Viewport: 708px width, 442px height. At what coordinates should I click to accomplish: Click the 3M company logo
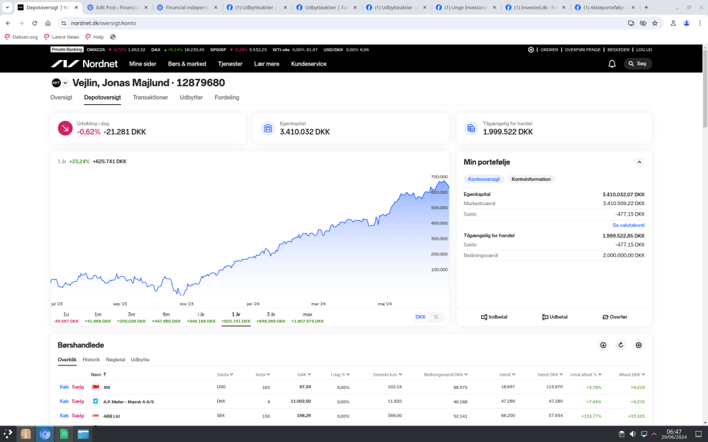click(x=95, y=387)
